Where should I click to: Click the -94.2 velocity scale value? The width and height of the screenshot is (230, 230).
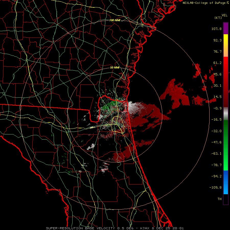point(216,176)
